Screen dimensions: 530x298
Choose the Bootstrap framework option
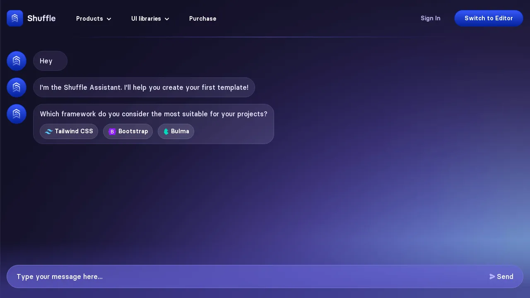tap(128, 131)
